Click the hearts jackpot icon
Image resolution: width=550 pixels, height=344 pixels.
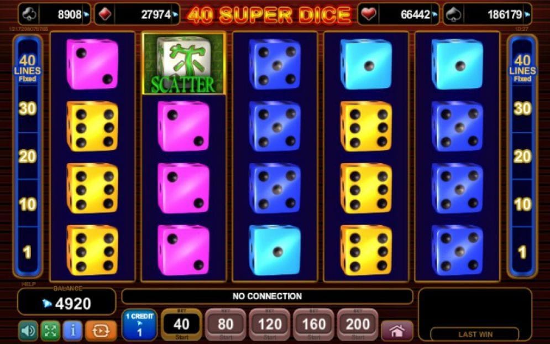(x=368, y=14)
